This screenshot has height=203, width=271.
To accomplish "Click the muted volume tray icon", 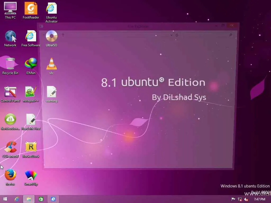I will [x=246, y=199].
